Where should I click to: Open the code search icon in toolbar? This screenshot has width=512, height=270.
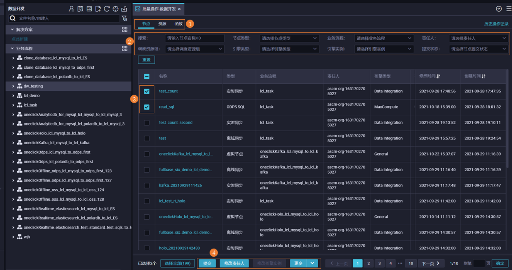click(80, 9)
